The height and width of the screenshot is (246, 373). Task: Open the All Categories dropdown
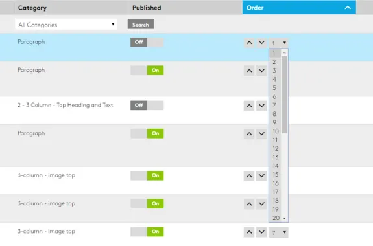[x=66, y=25]
